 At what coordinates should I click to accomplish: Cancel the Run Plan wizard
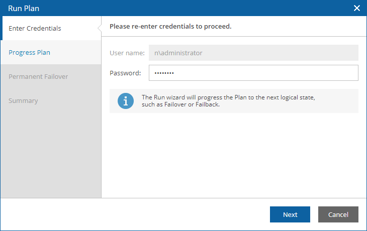click(x=338, y=214)
